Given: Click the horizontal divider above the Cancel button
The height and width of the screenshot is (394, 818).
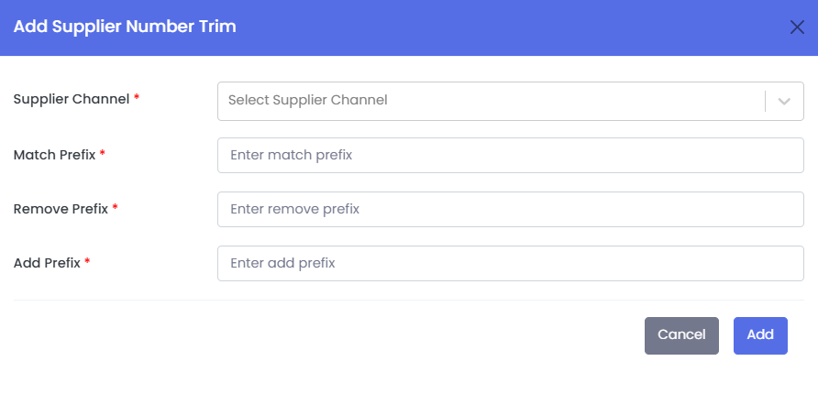Looking at the screenshot, I should [408, 300].
